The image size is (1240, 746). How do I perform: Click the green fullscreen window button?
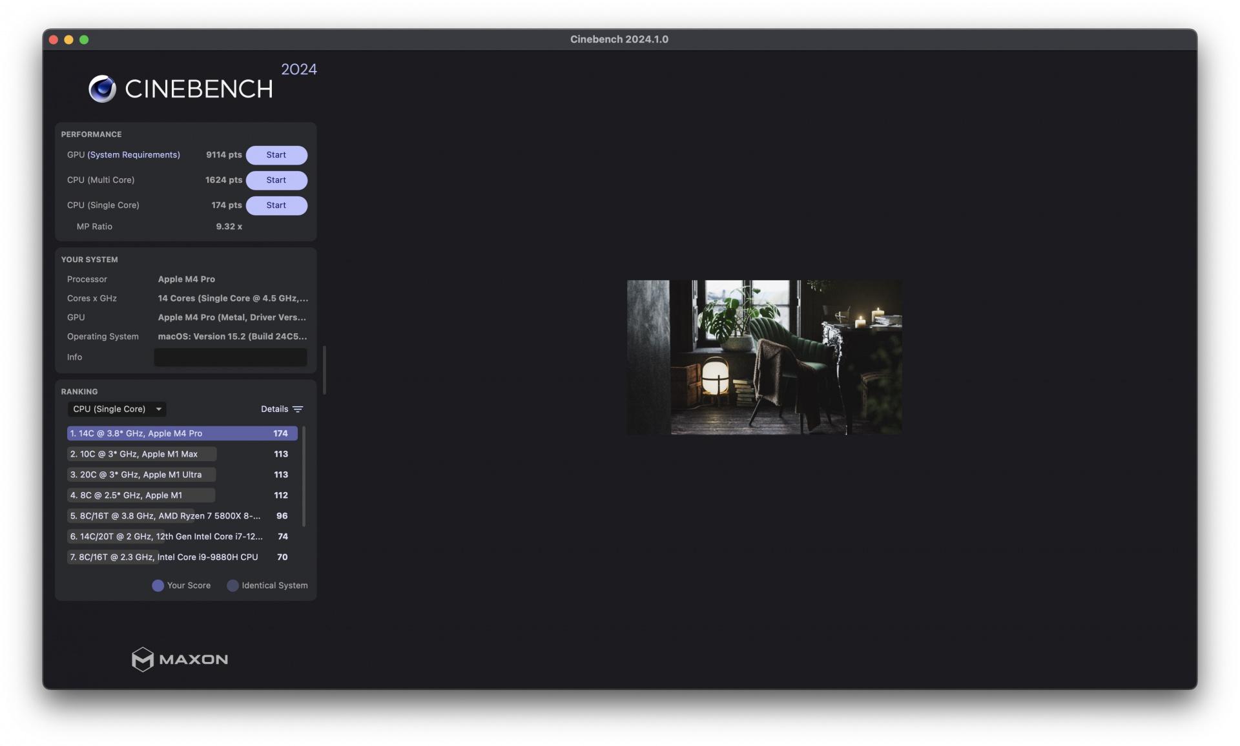(x=84, y=39)
